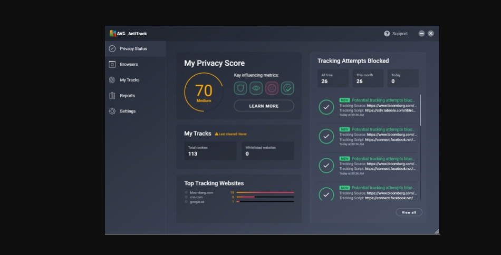Open the Whitelisted websites tile
Image resolution: width=501 pixels, height=255 pixels.
click(x=267, y=151)
